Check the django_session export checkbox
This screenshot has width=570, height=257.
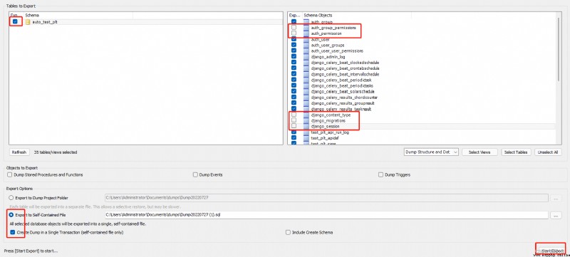click(294, 126)
